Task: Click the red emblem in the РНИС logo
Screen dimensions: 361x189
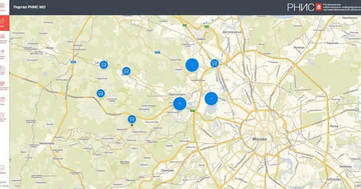Action: tap(319, 7)
